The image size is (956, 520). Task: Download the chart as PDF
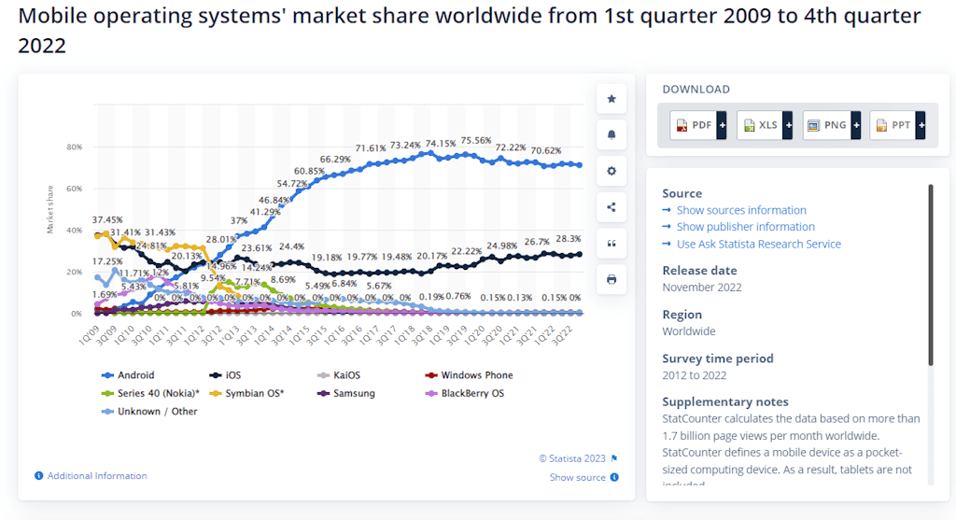pos(694,125)
